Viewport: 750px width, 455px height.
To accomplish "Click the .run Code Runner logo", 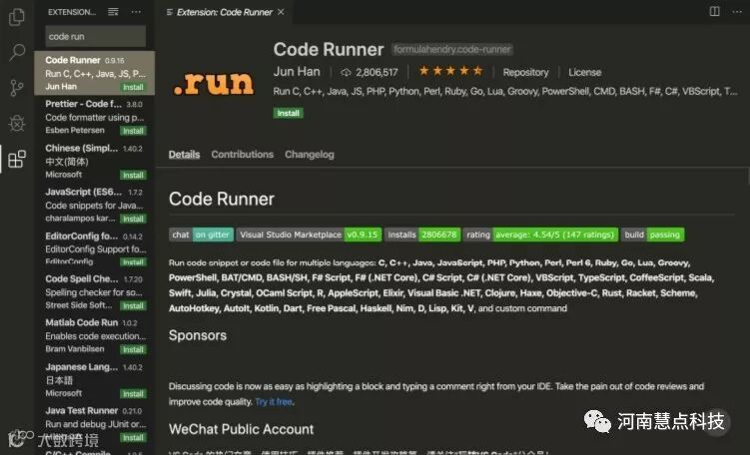I will pos(214,83).
